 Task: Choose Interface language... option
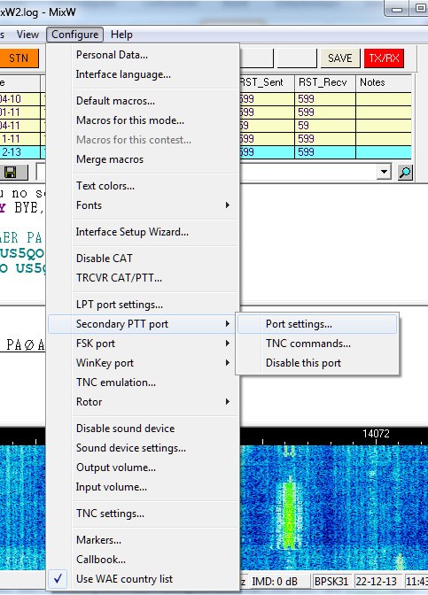[144, 74]
